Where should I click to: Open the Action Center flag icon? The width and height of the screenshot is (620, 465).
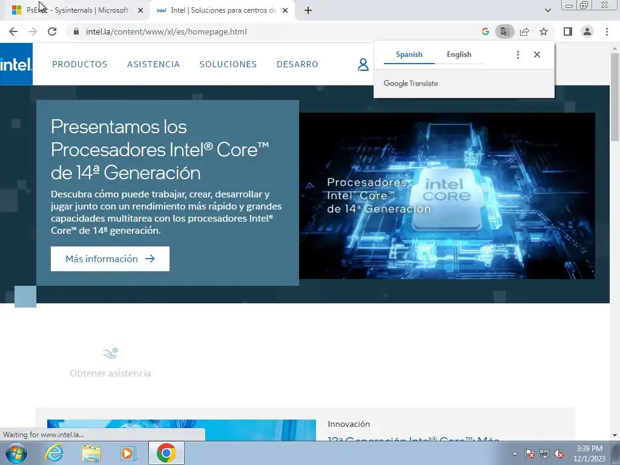click(x=530, y=453)
